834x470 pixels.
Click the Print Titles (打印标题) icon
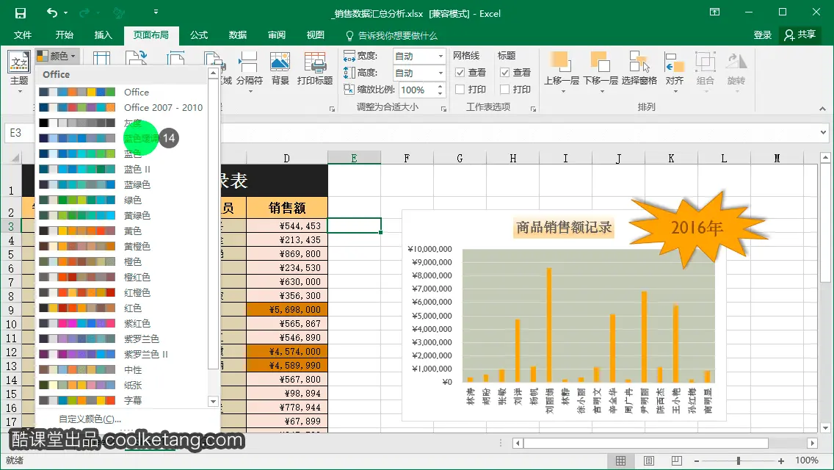click(x=315, y=63)
